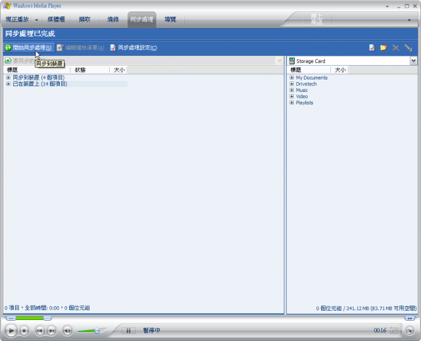Select the Music tree item
Image resolution: width=421 pixels, height=341 pixels.
point(302,90)
